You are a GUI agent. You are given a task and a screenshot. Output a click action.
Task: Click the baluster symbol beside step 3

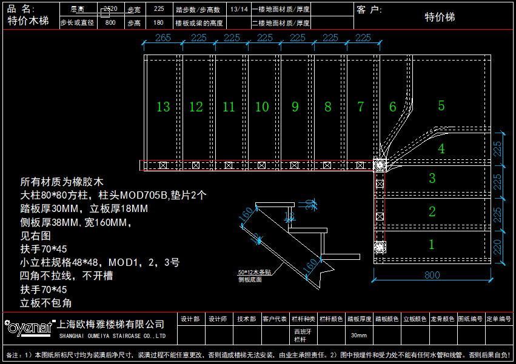[x=380, y=184]
